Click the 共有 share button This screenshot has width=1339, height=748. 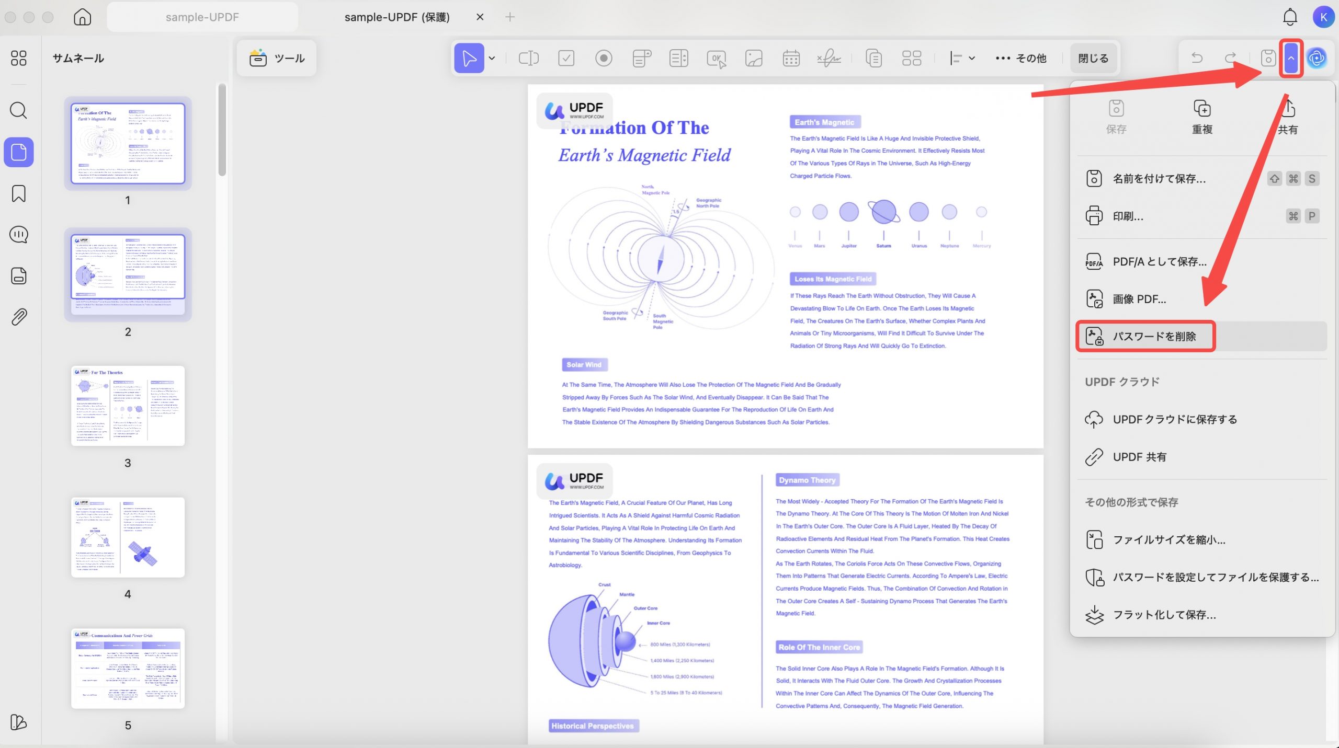coord(1287,117)
